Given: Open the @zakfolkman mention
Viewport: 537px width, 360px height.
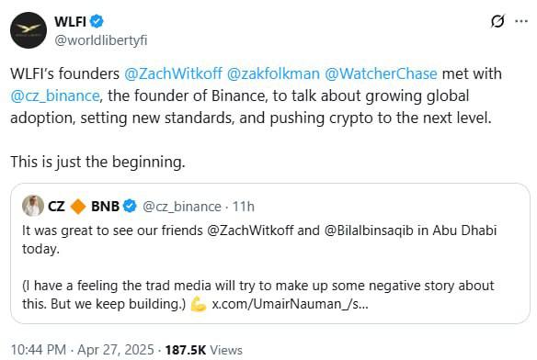Looking at the screenshot, I should pos(273,73).
